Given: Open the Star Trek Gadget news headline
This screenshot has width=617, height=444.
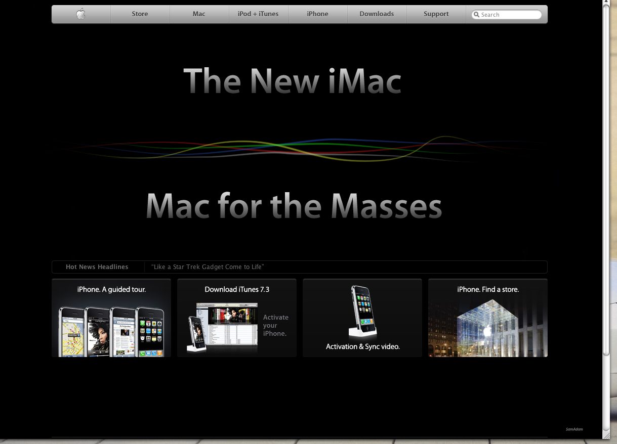Looking at the screenshot, I should tap(208, 267).
